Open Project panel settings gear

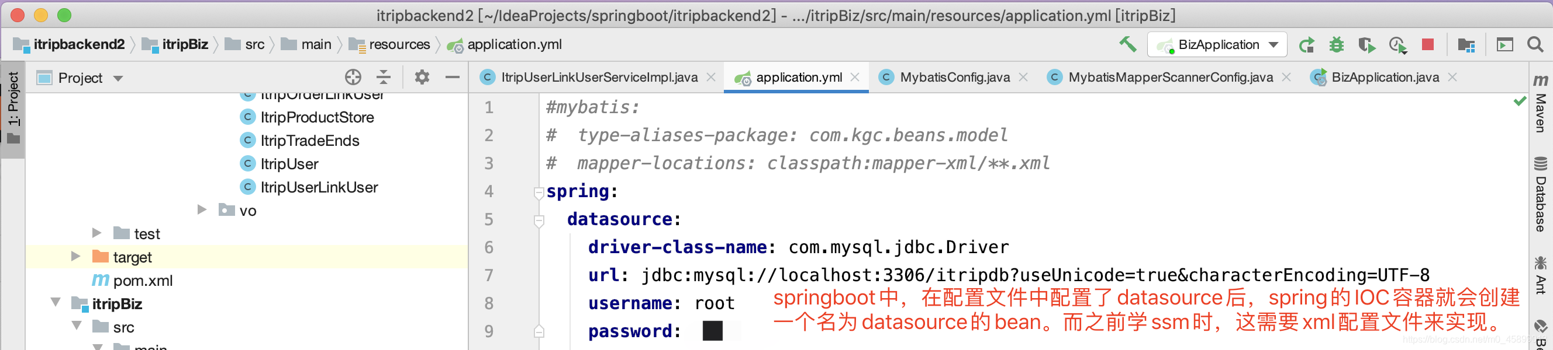click(422, 77)
